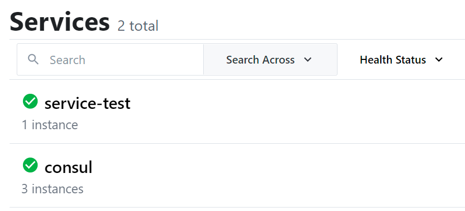Open the service-test service
This screenshot has height=211, width=465.
tap(87, 104)
